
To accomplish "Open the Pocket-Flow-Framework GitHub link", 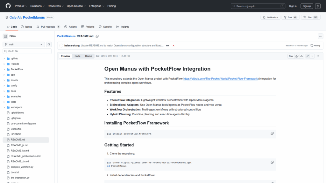I will click(x=220, y=78).
